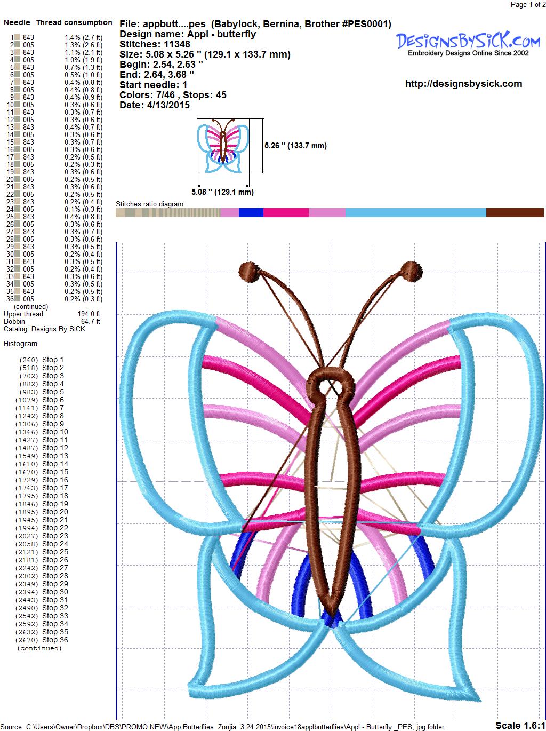Click the Needle column header
The image size is (546, 731).
tap(17, 23)
